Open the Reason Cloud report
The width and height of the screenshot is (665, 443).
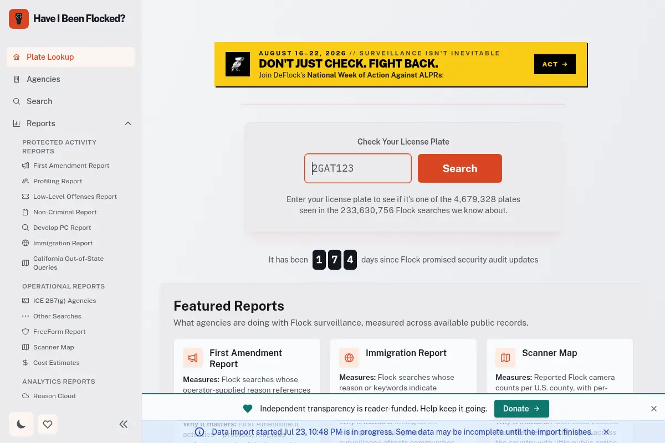[x=54, y=396]
